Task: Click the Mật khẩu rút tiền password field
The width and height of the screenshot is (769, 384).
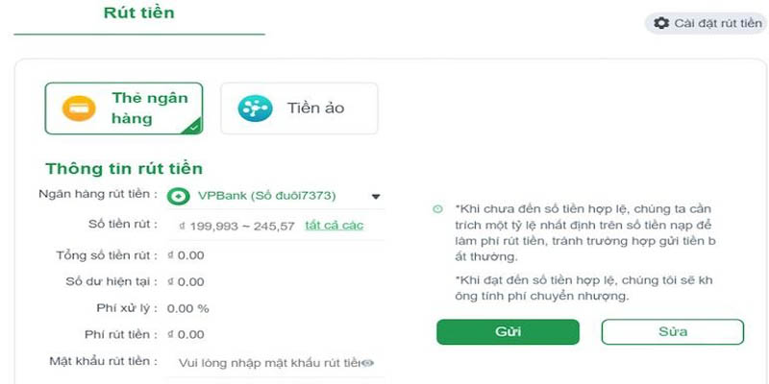Action: click(269, 363)
